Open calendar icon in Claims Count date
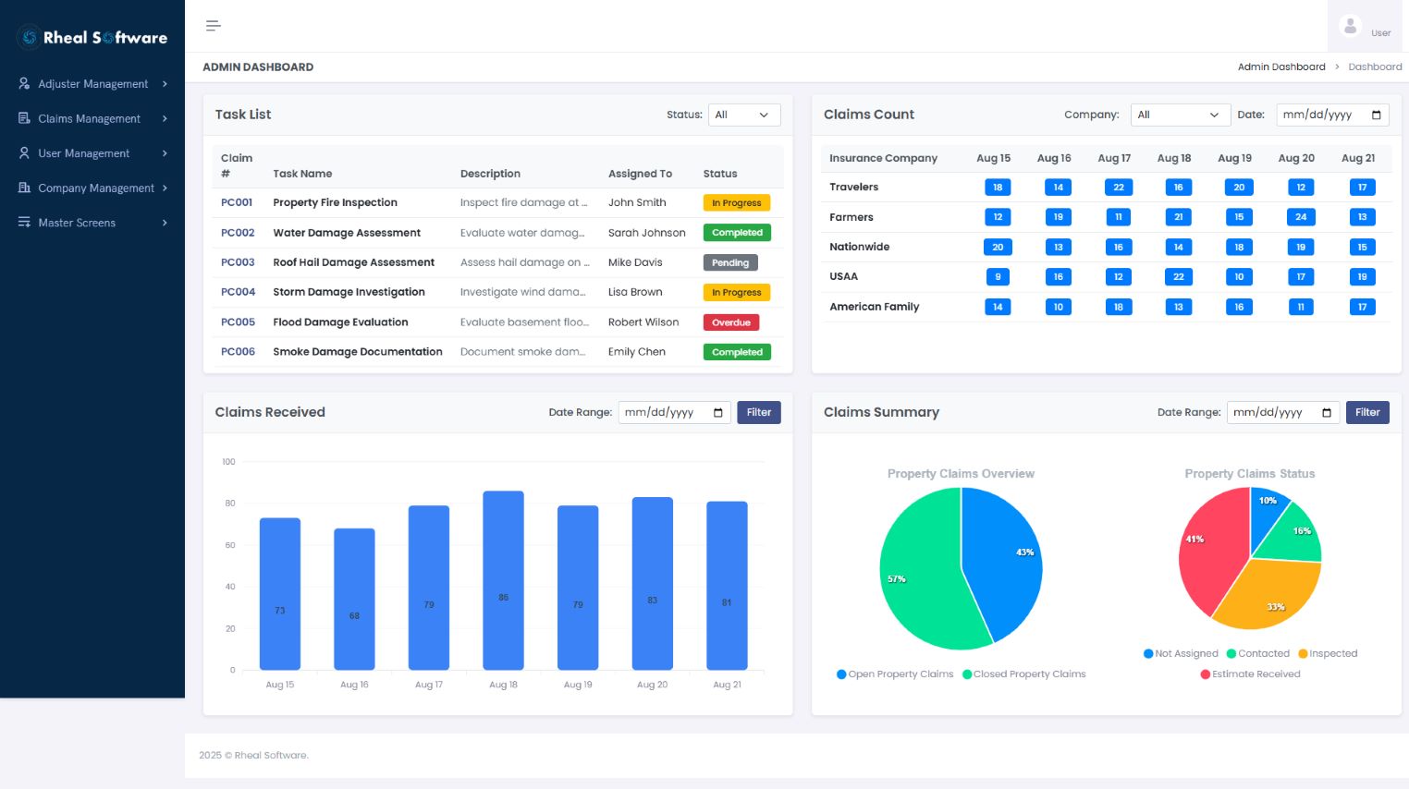Screen dimensions: 1409x789 pyautogui.click(x=1376, y=115)
